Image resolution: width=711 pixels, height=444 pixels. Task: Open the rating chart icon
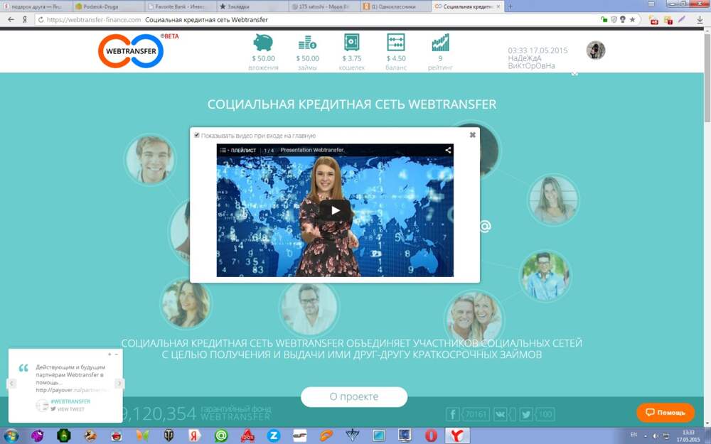(440, 43)
